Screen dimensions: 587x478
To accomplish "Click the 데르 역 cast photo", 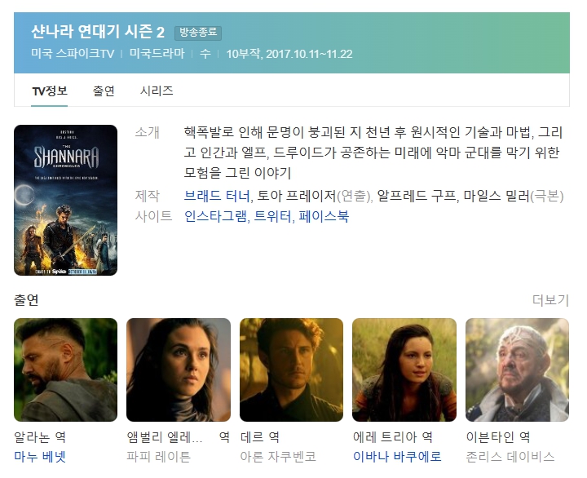I will [x=291, y=370].
